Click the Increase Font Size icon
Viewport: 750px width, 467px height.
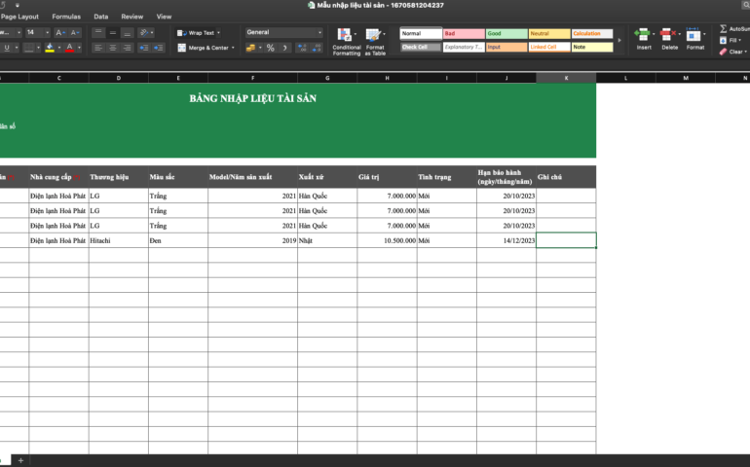59,32
